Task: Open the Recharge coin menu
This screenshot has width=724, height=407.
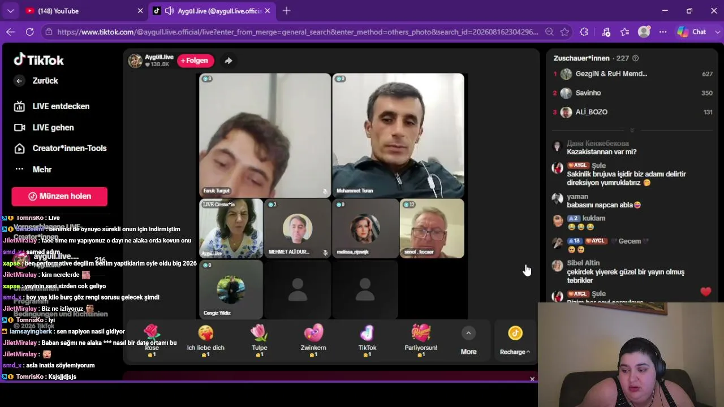Action: [x=515, y=341]
